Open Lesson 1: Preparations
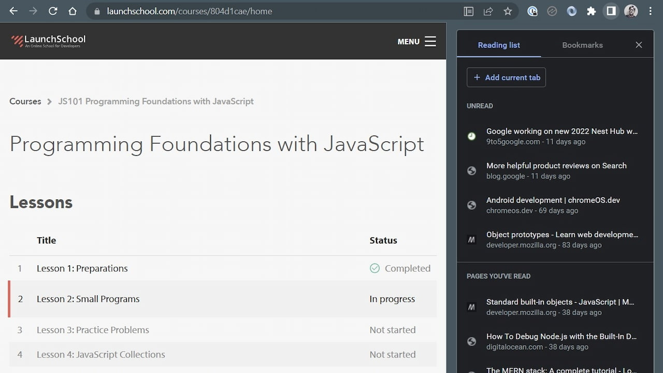Viewport: 663px width, 373px height. (x=222, y=268)
